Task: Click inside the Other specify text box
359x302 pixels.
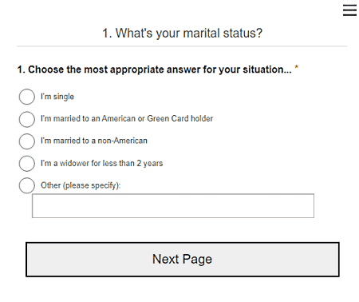Action: pyautogui.click(x=173, y=206)
